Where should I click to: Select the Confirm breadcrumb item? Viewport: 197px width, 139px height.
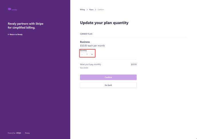101,9
